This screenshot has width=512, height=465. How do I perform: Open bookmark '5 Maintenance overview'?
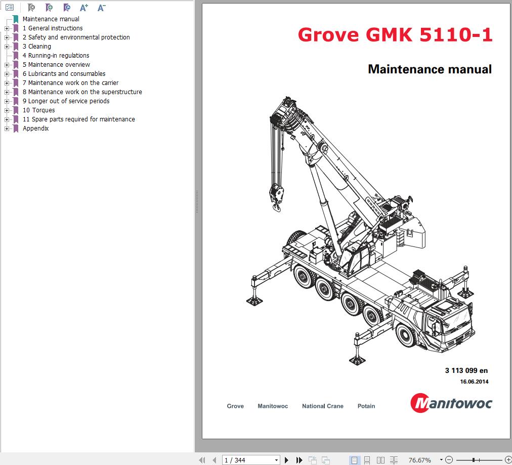coord(56,65)
